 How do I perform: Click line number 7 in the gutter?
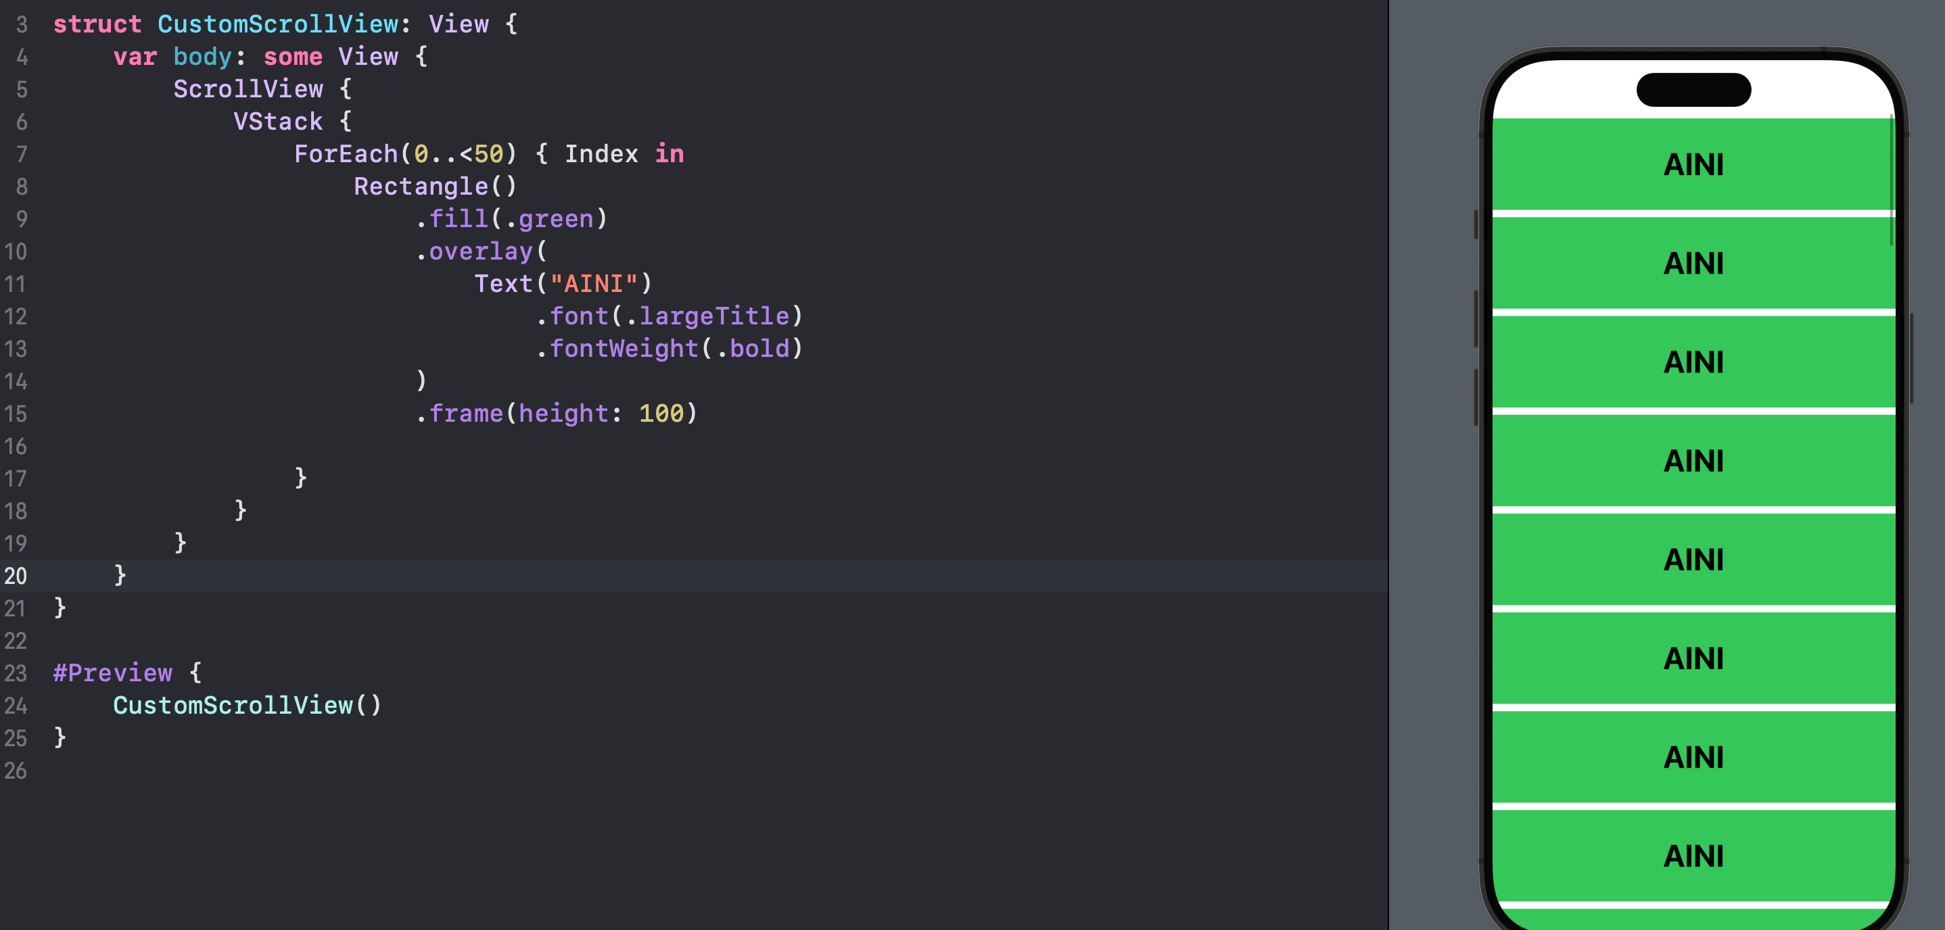click(22, 155)
